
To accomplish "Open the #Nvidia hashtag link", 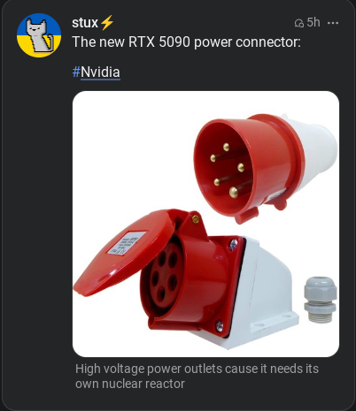I will pos(97,72).
